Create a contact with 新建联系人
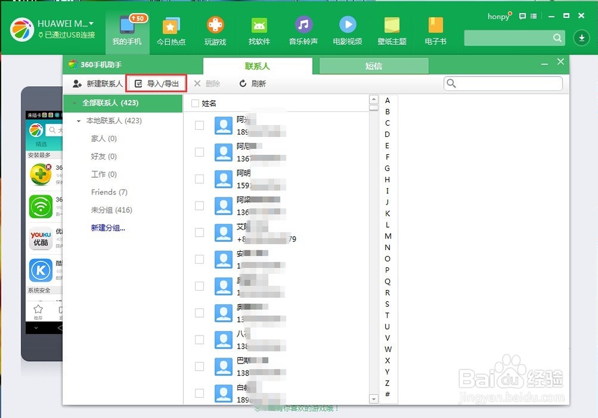This screenshot has width=598, height=418. [x=101, y=83]
